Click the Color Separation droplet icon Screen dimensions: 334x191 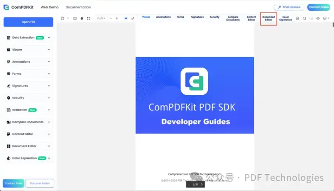coord(8,158)
